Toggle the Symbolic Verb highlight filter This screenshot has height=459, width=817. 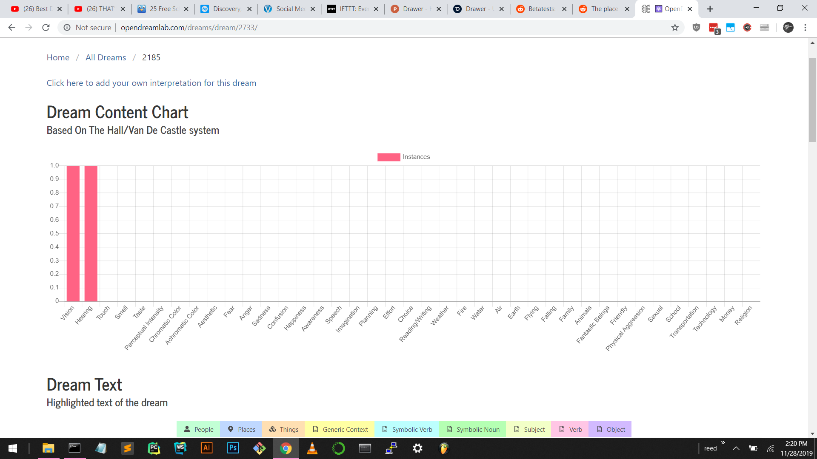point(406,429)
